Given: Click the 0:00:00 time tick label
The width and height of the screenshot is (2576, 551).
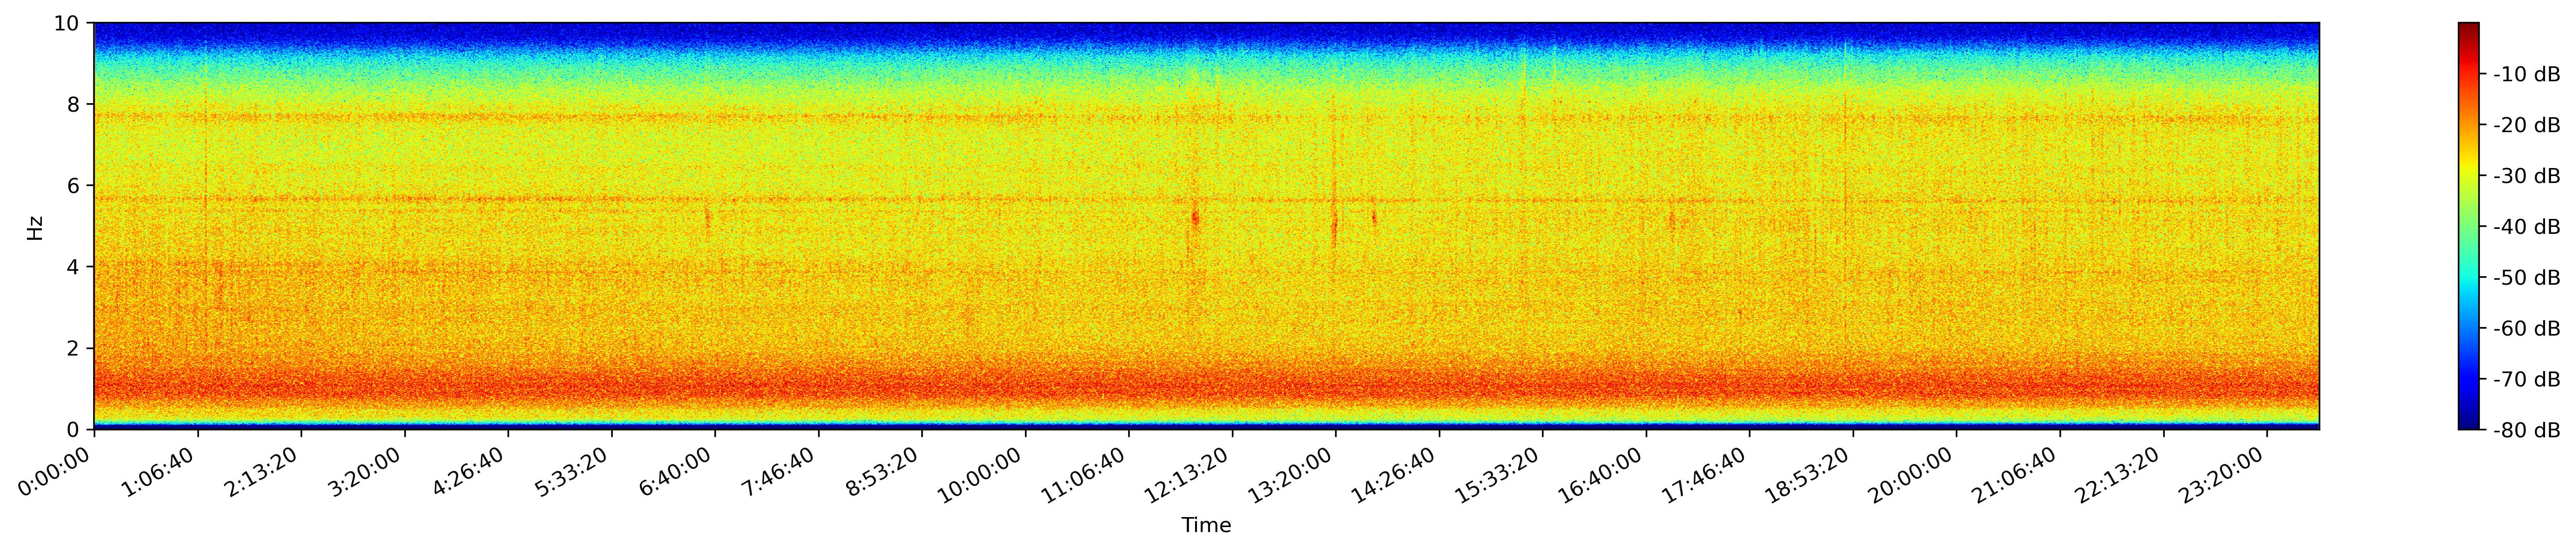Looking at the screenshot, I should (x=53, y=472).
